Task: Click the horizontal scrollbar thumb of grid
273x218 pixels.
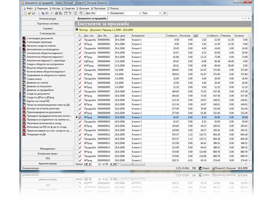Action: (132, 164)
